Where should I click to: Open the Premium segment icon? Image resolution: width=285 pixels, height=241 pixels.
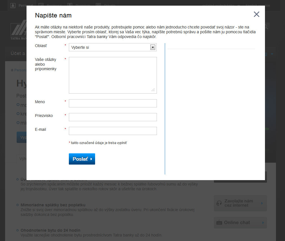[x=70, y=5]
